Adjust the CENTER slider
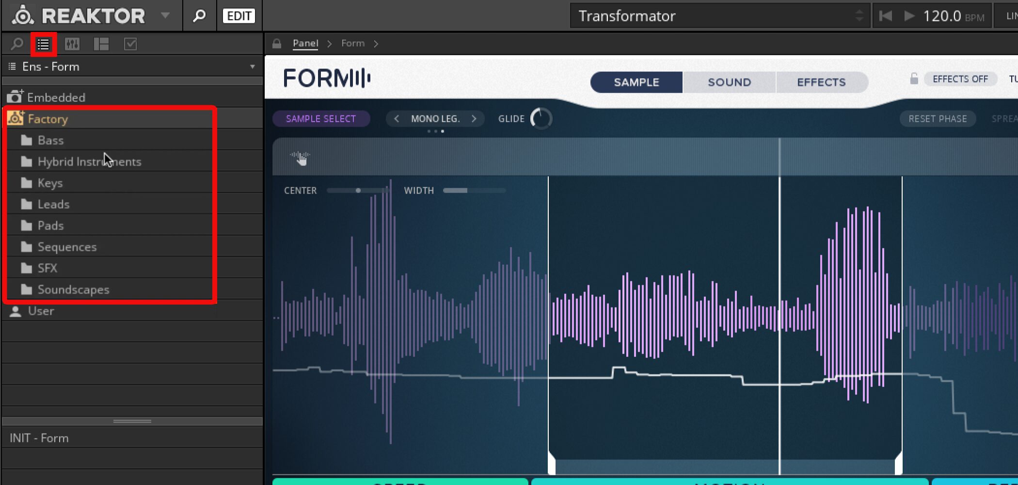Viewport: 1018px width, 485px height. (358, 191)
